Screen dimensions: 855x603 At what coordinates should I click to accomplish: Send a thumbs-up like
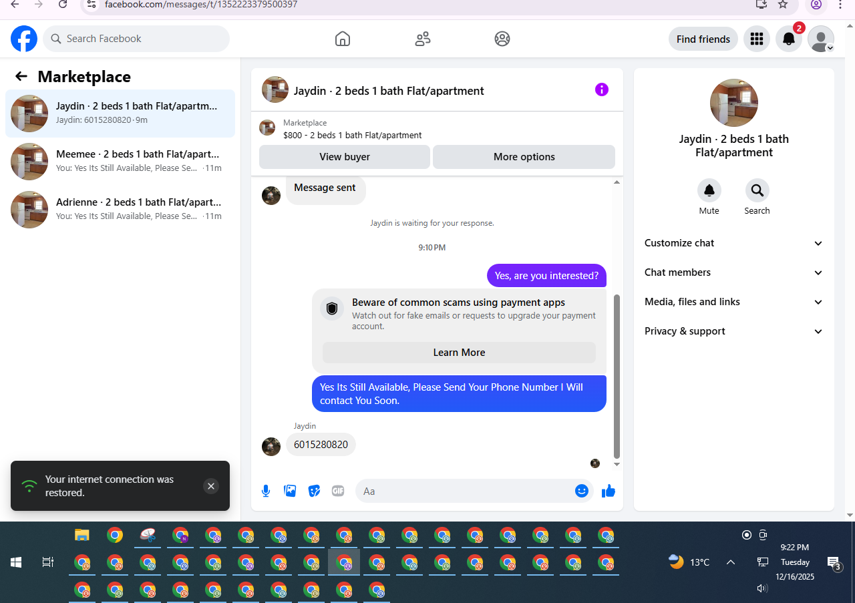tap(609, 491)
